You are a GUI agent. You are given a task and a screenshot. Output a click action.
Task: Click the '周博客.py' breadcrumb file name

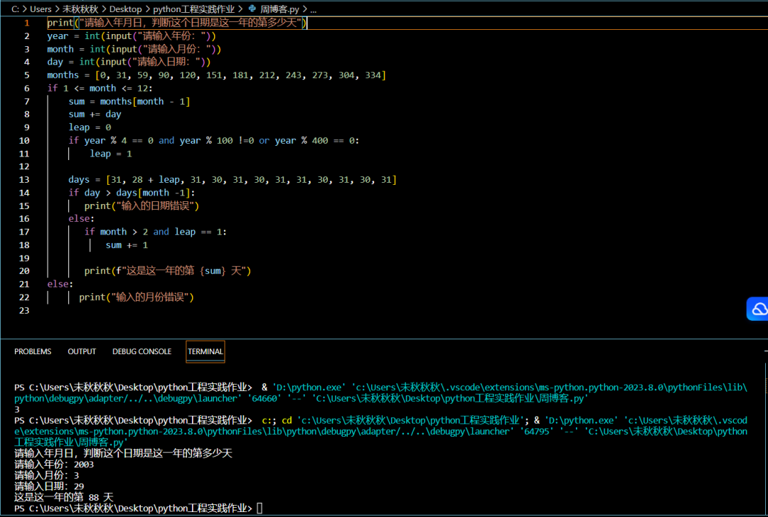279,9
